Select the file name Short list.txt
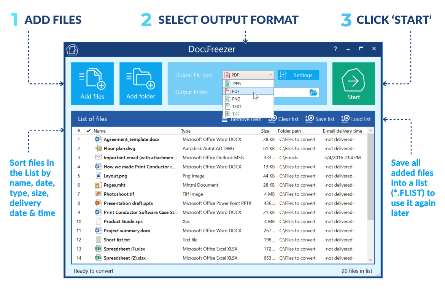Image resolution: width=445 pixels, height=289 pixels. coord(117,240)
